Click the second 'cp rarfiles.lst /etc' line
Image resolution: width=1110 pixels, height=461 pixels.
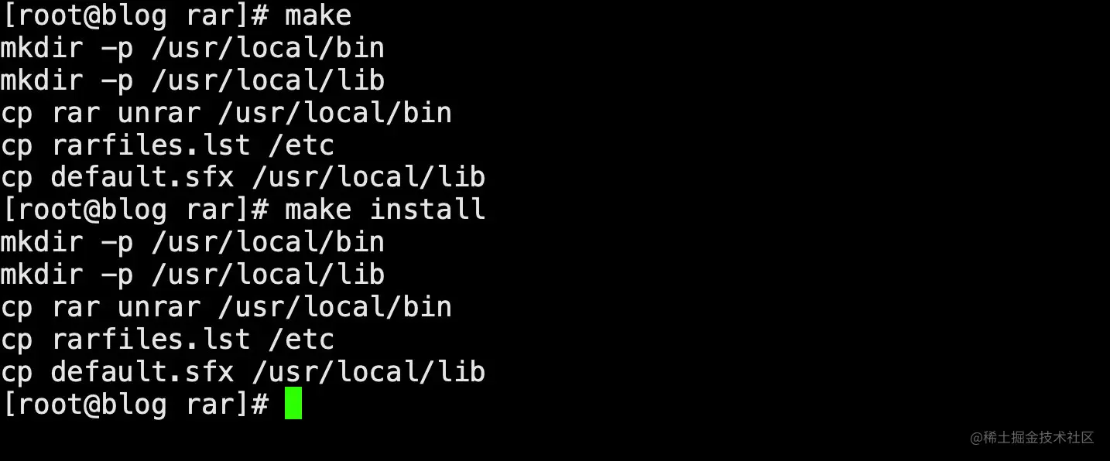click(167, 340)
